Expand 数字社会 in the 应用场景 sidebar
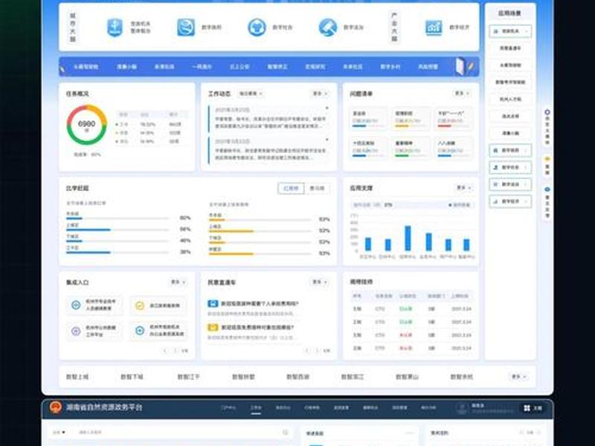The image size is (595, 446). click(x=510, y=167)
